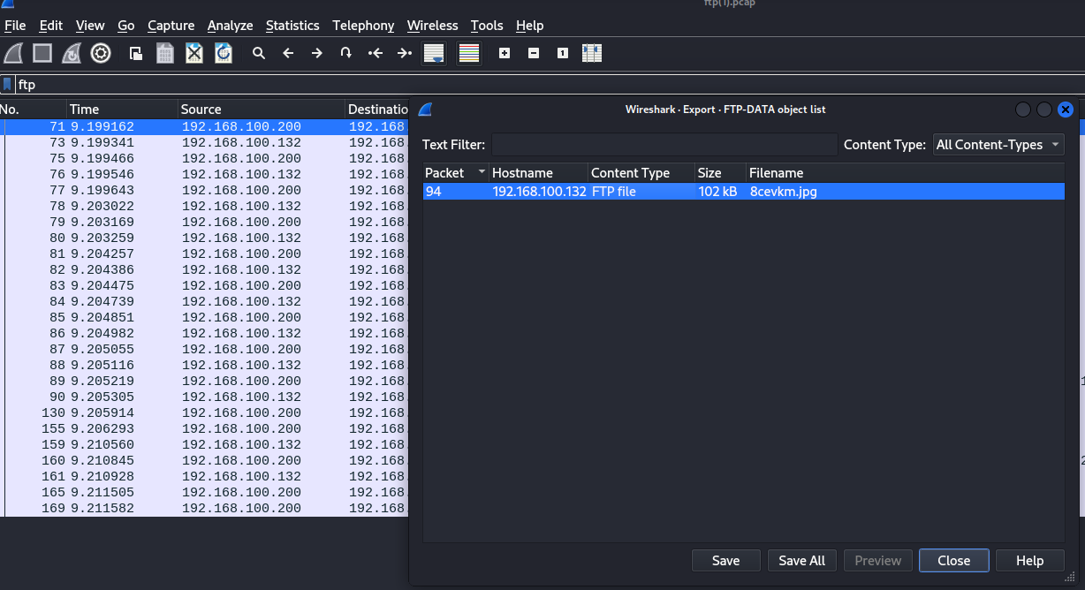This screenshot has height=590, width=1085.
Task: Open the Go menu
Action: [x=126, y=26]
